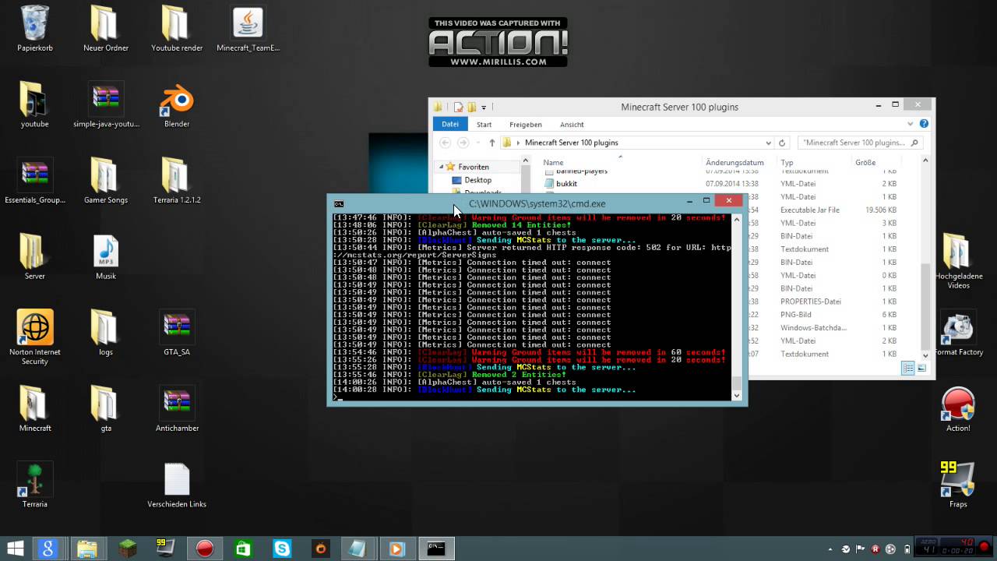This screenshot has width=997, height=561.
Task: Click the Explorer forward navigation arrow
Action: [463, 143]
